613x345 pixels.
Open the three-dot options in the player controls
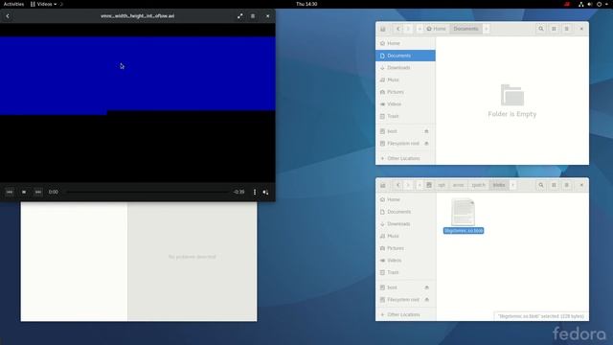[x=255, y=192]
